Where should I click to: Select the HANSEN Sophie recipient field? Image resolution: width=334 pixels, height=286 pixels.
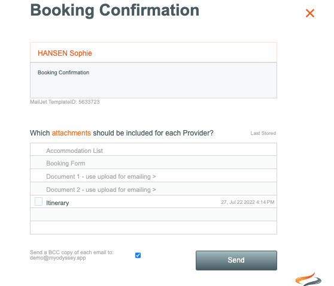[153, 53]
